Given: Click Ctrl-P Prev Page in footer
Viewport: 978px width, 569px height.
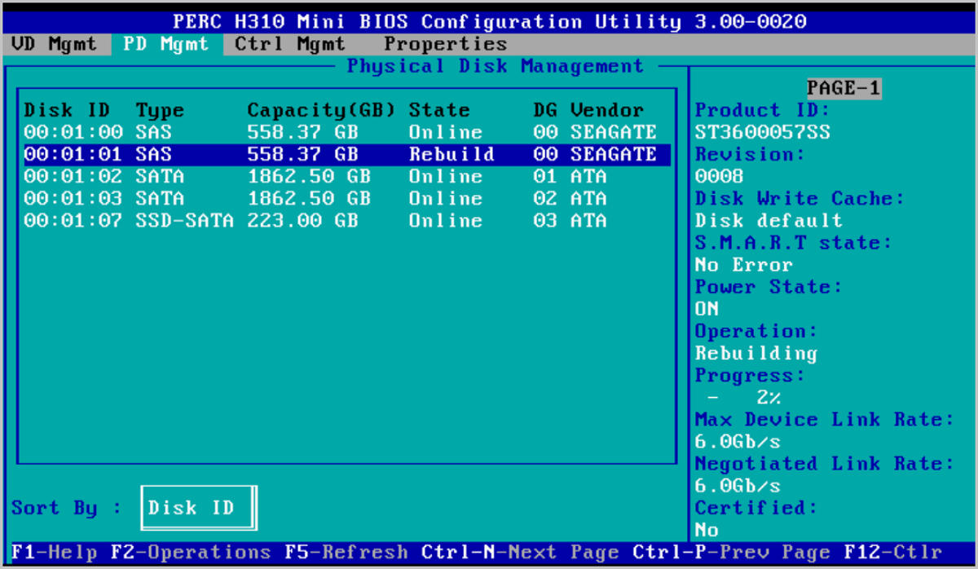Looking at the screenshot, I should point(731,552).
